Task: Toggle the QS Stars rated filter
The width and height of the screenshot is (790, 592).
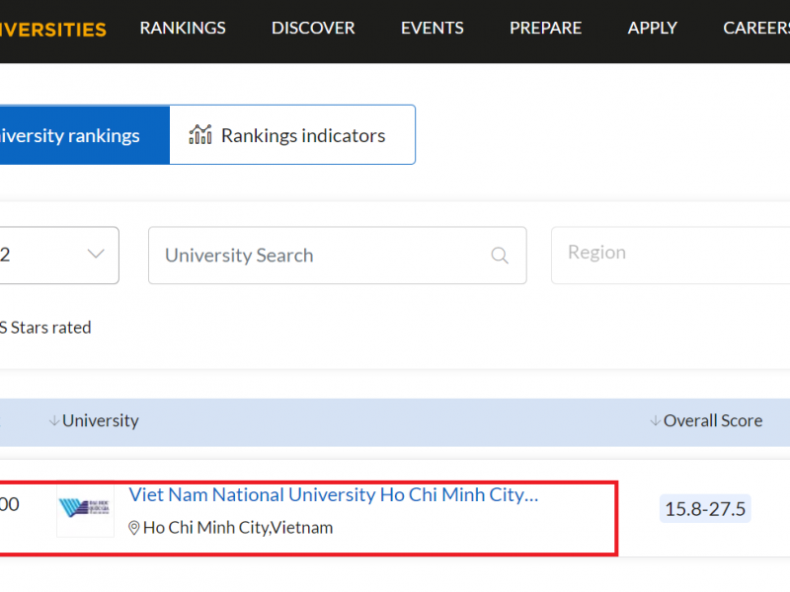Action: tap(44, 328)
